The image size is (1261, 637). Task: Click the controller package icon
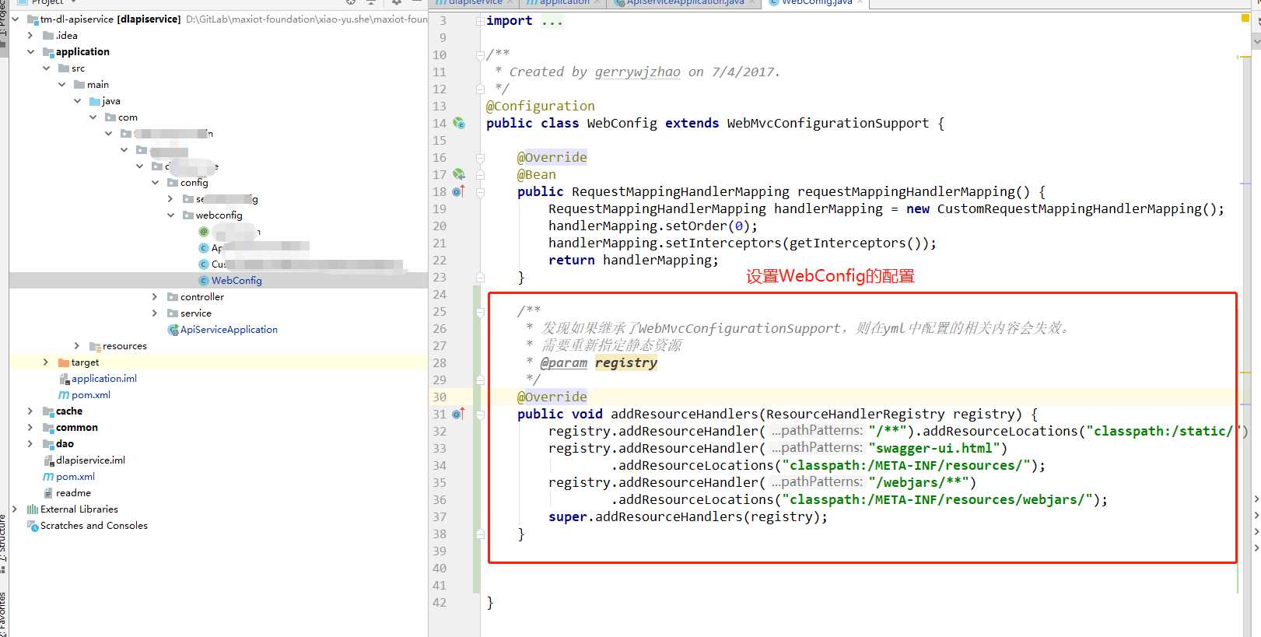tap(173, 297)
